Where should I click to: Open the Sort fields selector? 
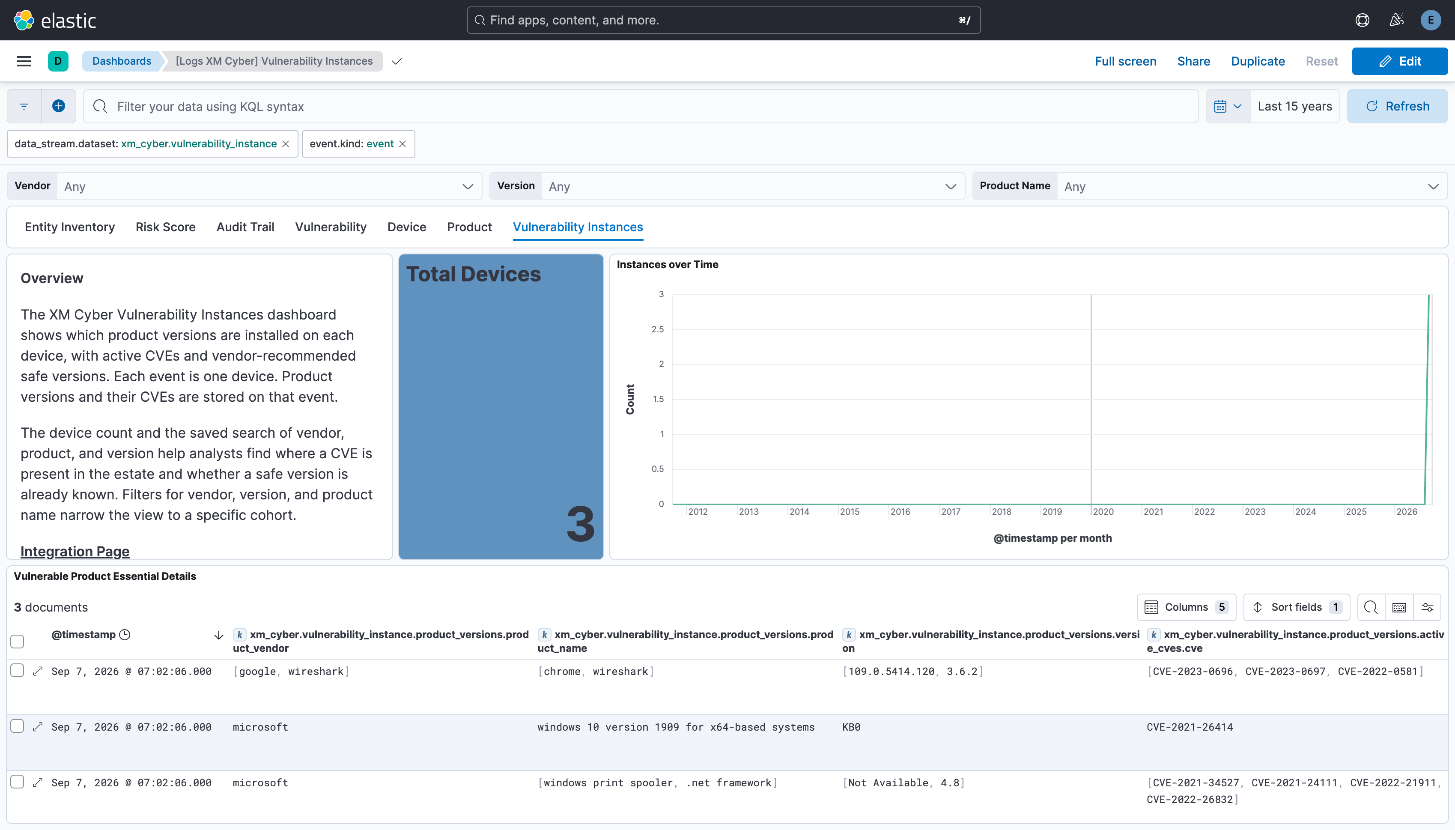[x=1297, y=607]
